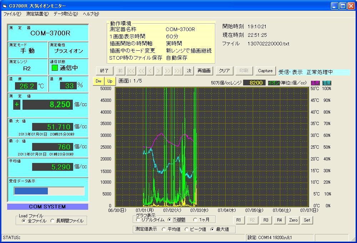
Task: Click the Dw page-down icon
Action: click(97, 81)
